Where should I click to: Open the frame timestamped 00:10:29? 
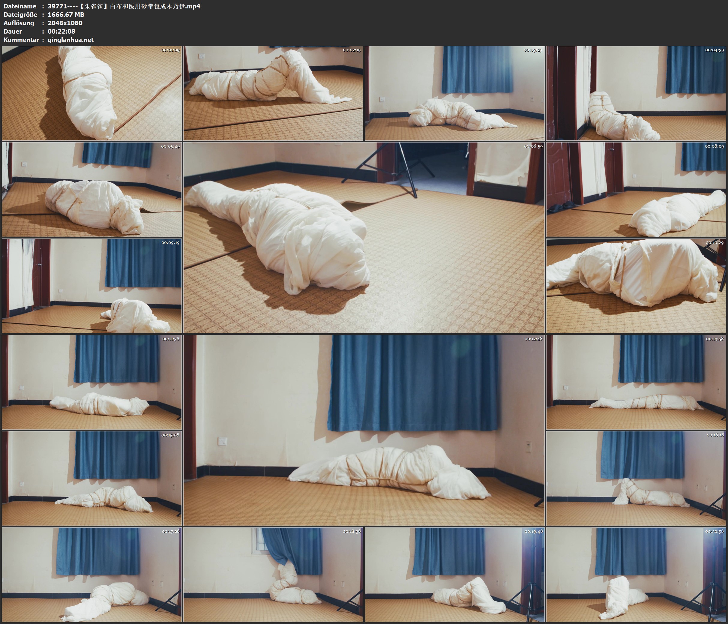[636, 286]
